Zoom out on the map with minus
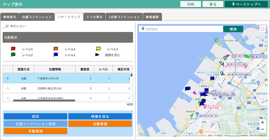Screen dimensions: 270x140 pyautogui.click(x=262, y=129)
